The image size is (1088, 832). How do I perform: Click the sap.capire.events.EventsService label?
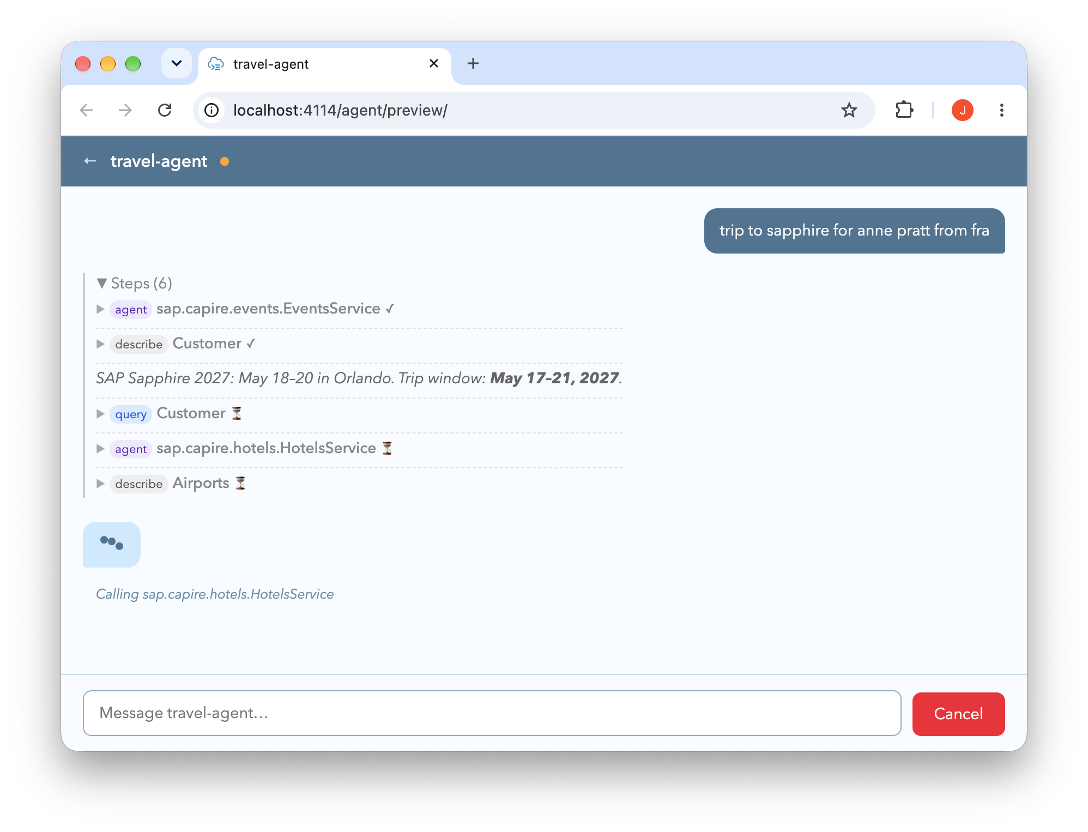point(268,309)
